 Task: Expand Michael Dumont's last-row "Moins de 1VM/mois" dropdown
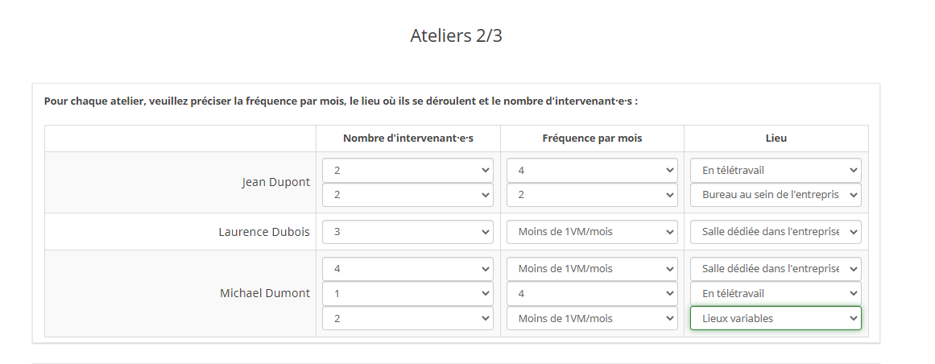point(592,318)
